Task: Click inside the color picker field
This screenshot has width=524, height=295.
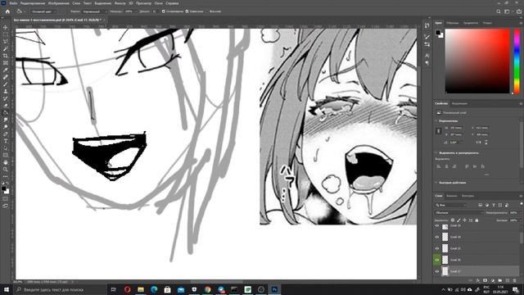Action: tap(477, 61)
